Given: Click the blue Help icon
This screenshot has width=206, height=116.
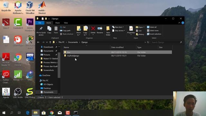Looking at the screenshot, I should point(183,23).
